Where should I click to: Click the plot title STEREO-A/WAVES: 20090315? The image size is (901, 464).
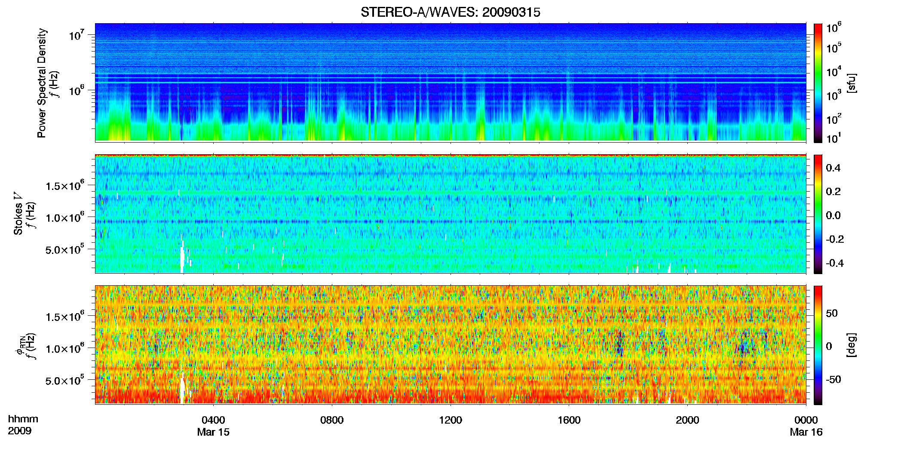tap(450, 12)
